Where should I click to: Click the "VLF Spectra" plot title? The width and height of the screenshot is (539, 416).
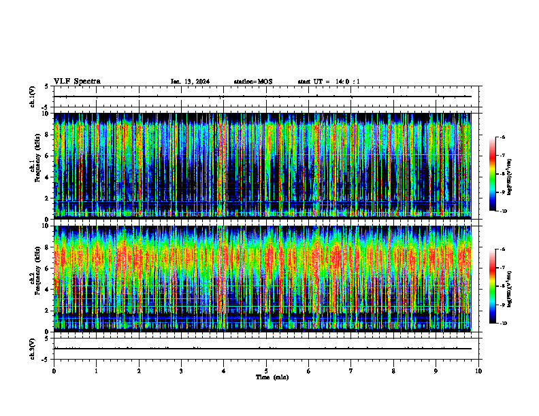[x=77, y=82]
